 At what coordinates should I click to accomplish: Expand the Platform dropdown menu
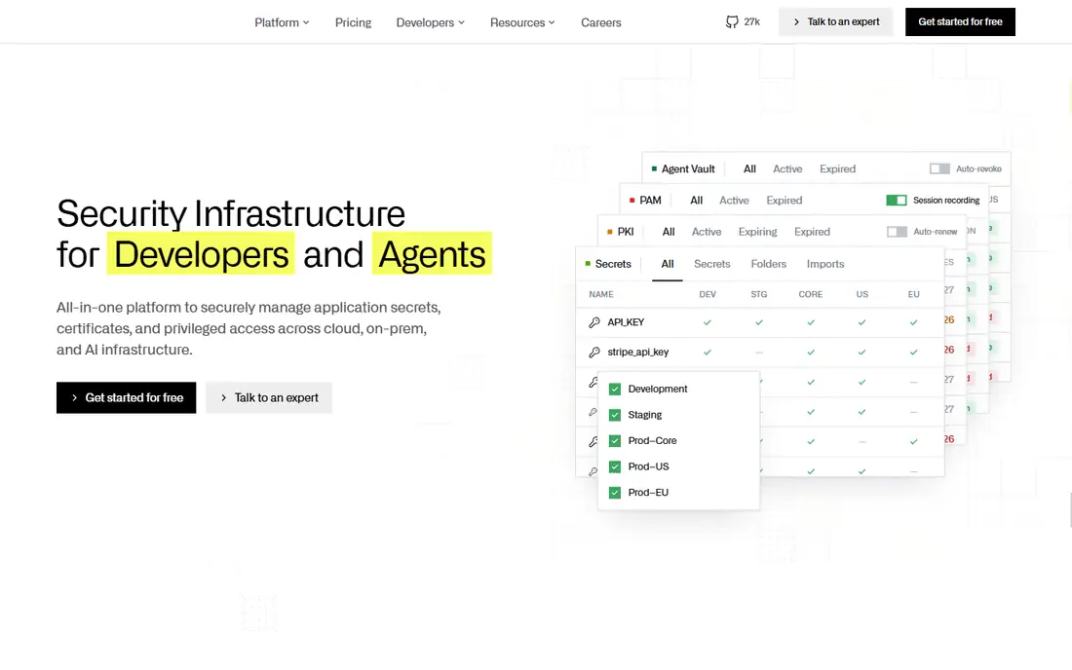[x=282, y=22]
